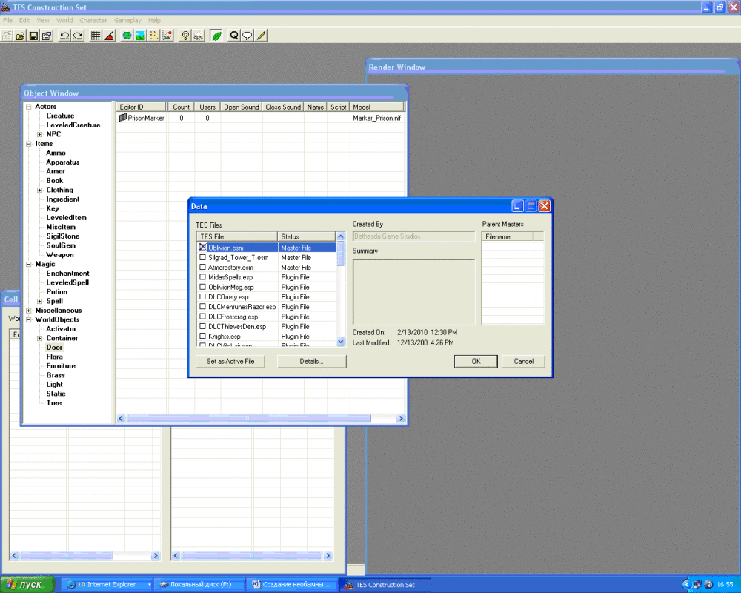Uncheck the Oblivion.esm checkbox
This screenshot has width=741, height=593.
[x=203, y=248]
